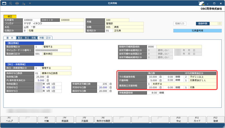The height and width of the screenshot is (128, 225).
Task: Click the 勤怠締日区分 field 001
Action: click(x=38, y=54)
